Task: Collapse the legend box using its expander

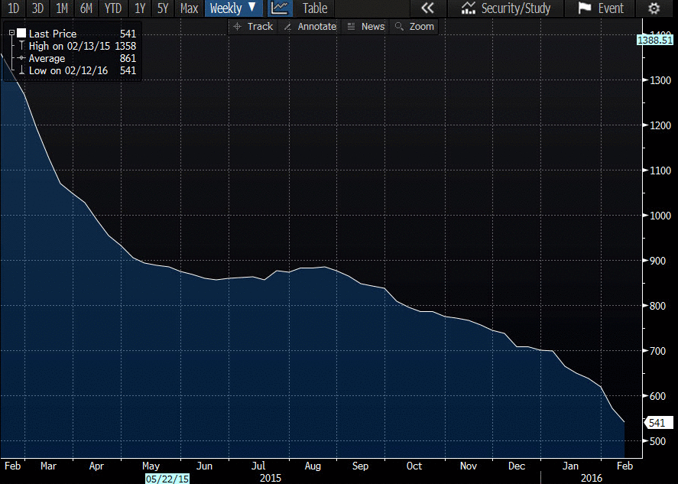Action: (x=11, y=34)
